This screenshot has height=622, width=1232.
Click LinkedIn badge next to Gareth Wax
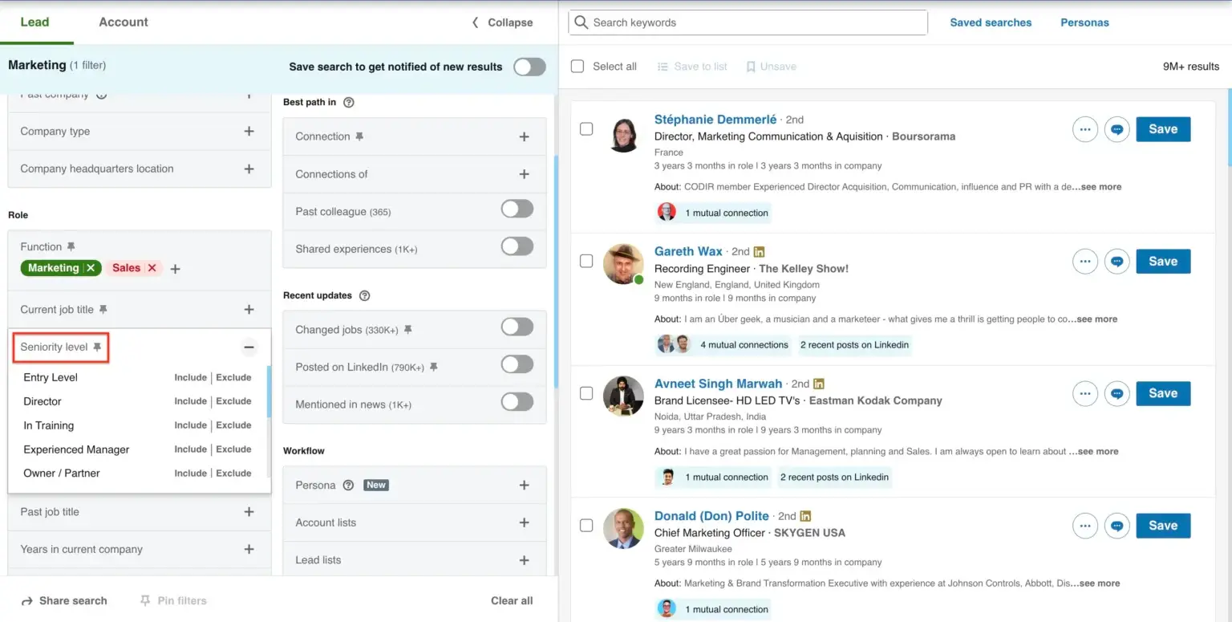point(759,252)
